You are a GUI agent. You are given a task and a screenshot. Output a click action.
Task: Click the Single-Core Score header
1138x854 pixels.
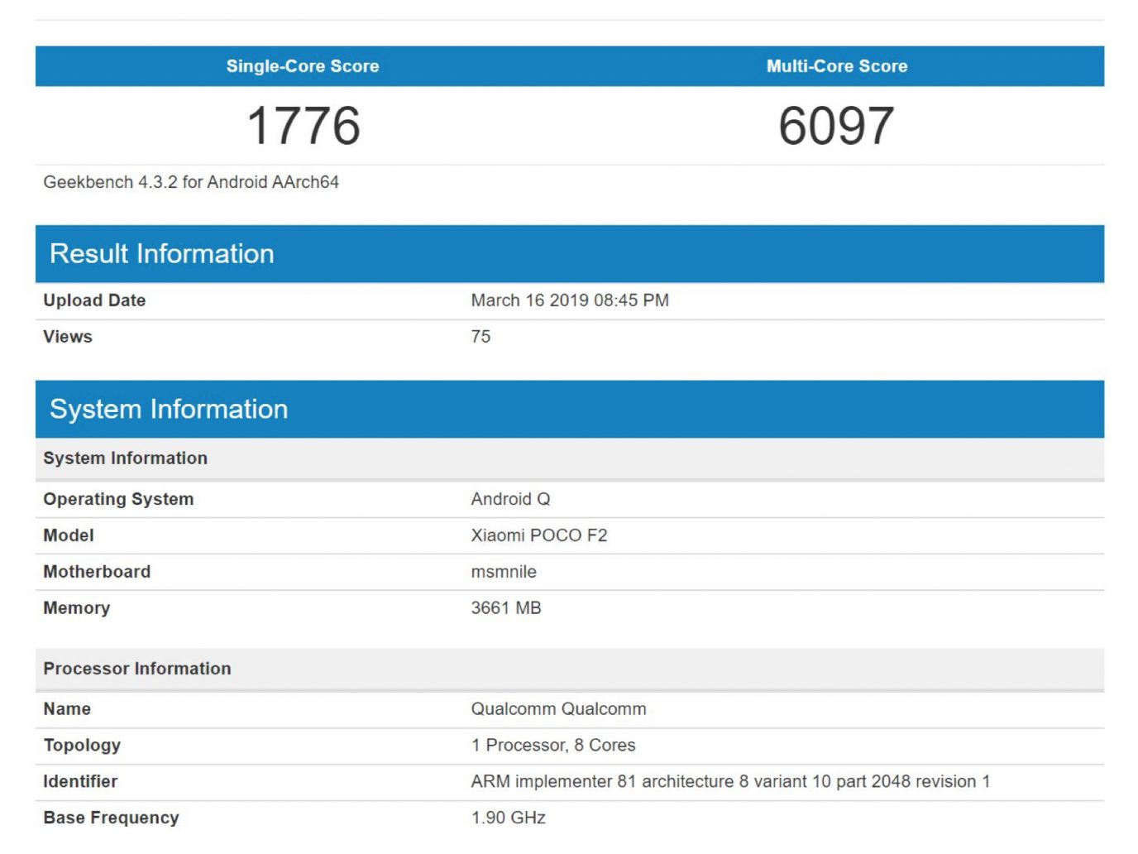click(x=303, y=66)
